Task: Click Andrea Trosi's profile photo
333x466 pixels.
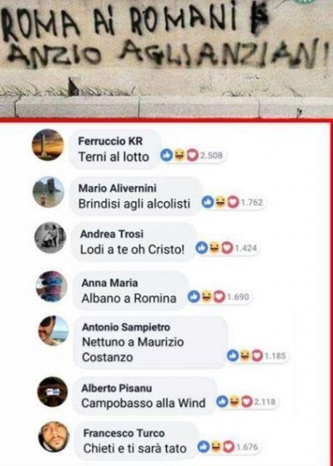Action: coord(50,237)
